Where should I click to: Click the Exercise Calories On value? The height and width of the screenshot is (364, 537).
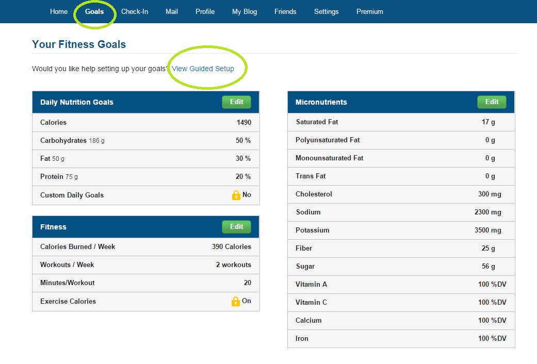click(x=247, y=301)
